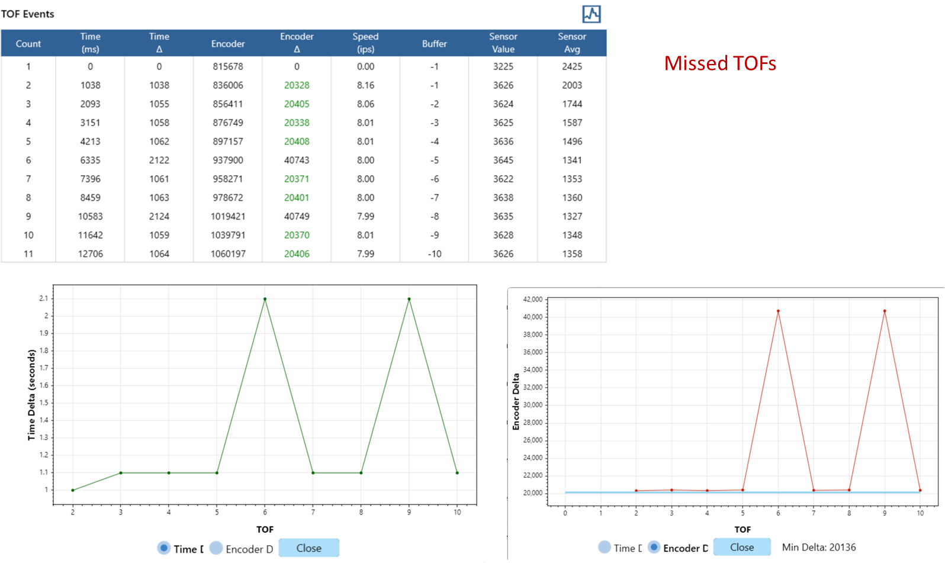
Task: Click the Buffer column header
Action: [x=434, y=43]
